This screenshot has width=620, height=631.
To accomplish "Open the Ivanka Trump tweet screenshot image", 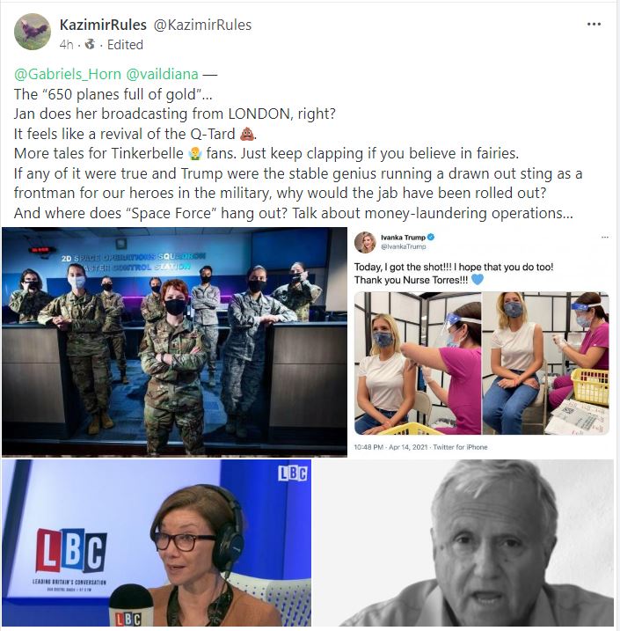I will [482, 342].
